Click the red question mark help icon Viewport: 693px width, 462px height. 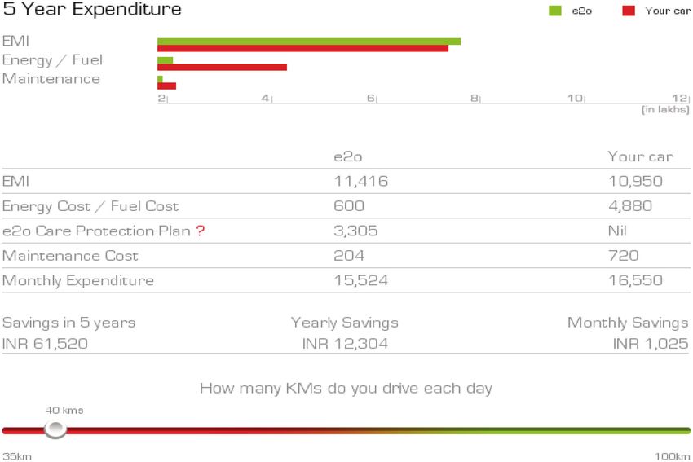tap(201, 231)
